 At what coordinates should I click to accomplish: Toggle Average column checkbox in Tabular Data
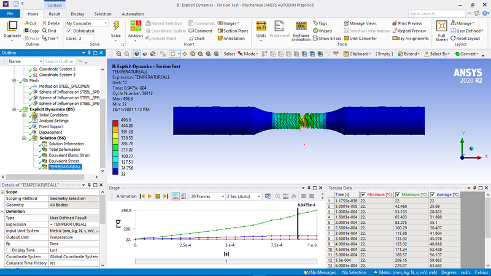point(433,194)
